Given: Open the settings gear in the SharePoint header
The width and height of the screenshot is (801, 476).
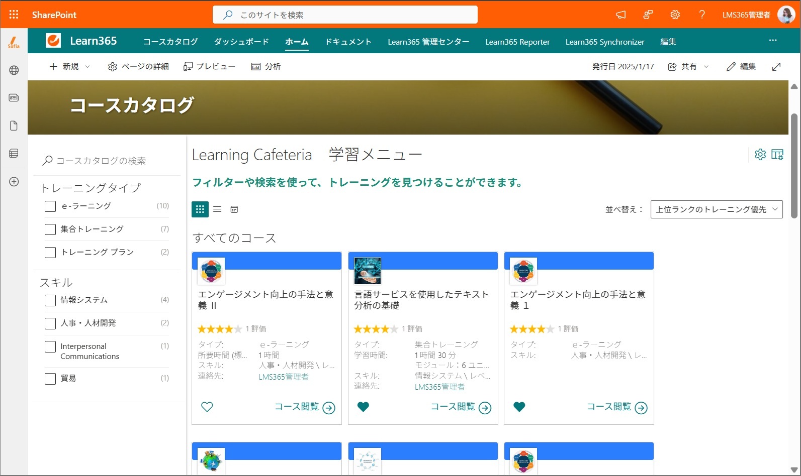Looking at the screenshot, I should click(675, 15).
